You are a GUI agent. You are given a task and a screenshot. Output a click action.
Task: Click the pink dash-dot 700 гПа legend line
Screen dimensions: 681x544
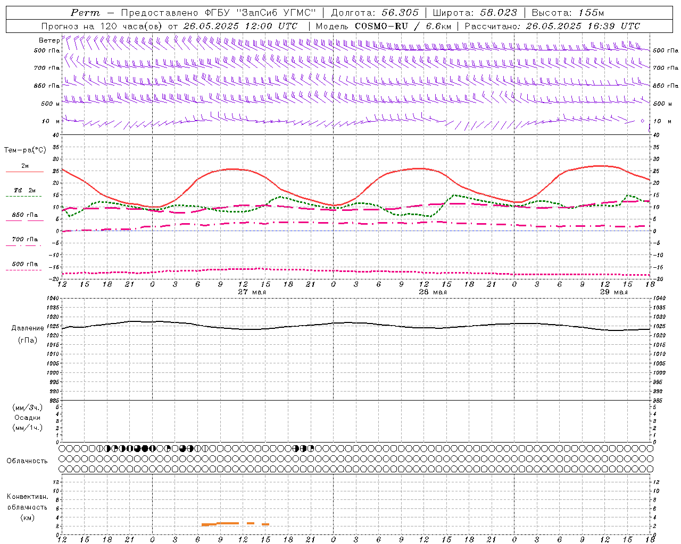click(23, 246)
